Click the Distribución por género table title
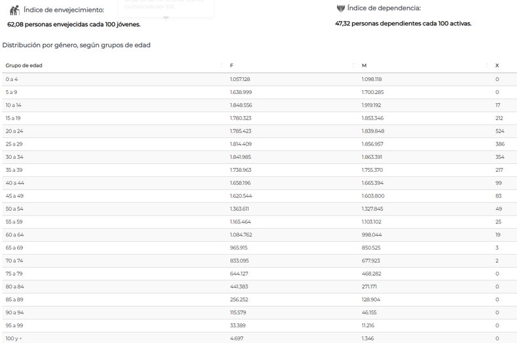The image size is (517, 343). pos(76,45)
